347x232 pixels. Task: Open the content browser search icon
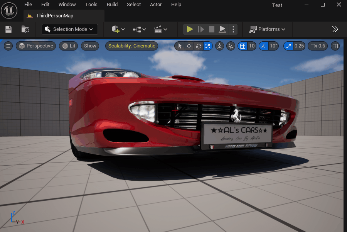[x=25, y=29]
